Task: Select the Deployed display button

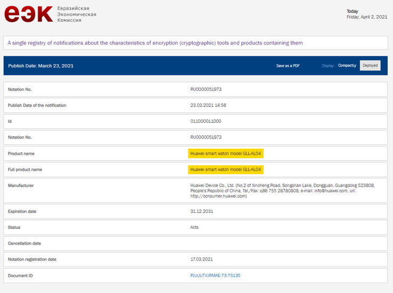Action: [370, 66]
